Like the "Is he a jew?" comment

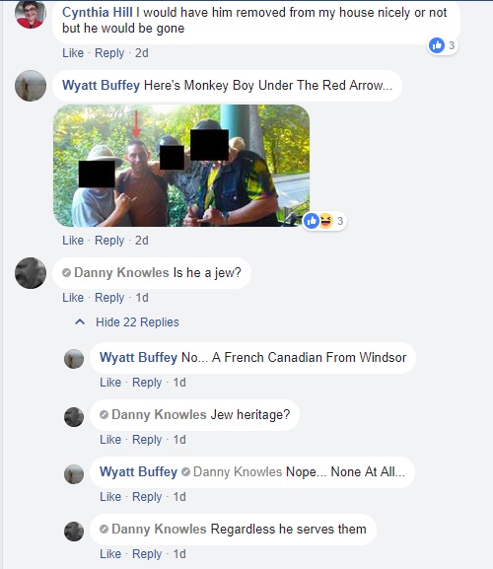click(73, 298)
